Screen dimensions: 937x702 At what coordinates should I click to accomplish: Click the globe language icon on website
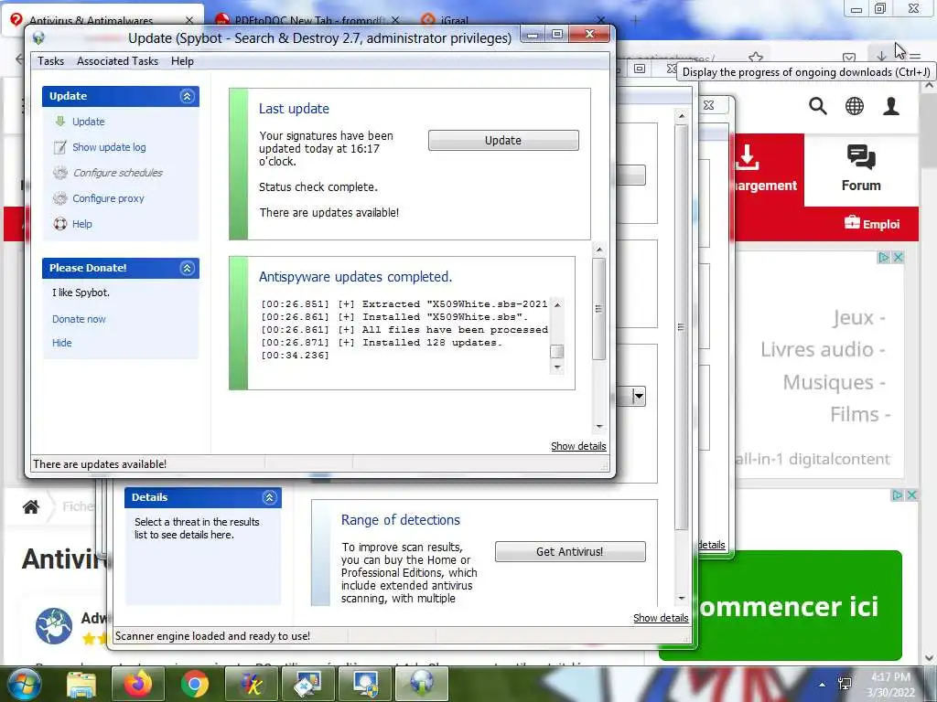click(x=854, y=106)
